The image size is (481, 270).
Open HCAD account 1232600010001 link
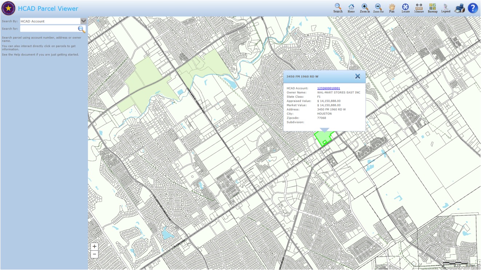click(329, 88)
